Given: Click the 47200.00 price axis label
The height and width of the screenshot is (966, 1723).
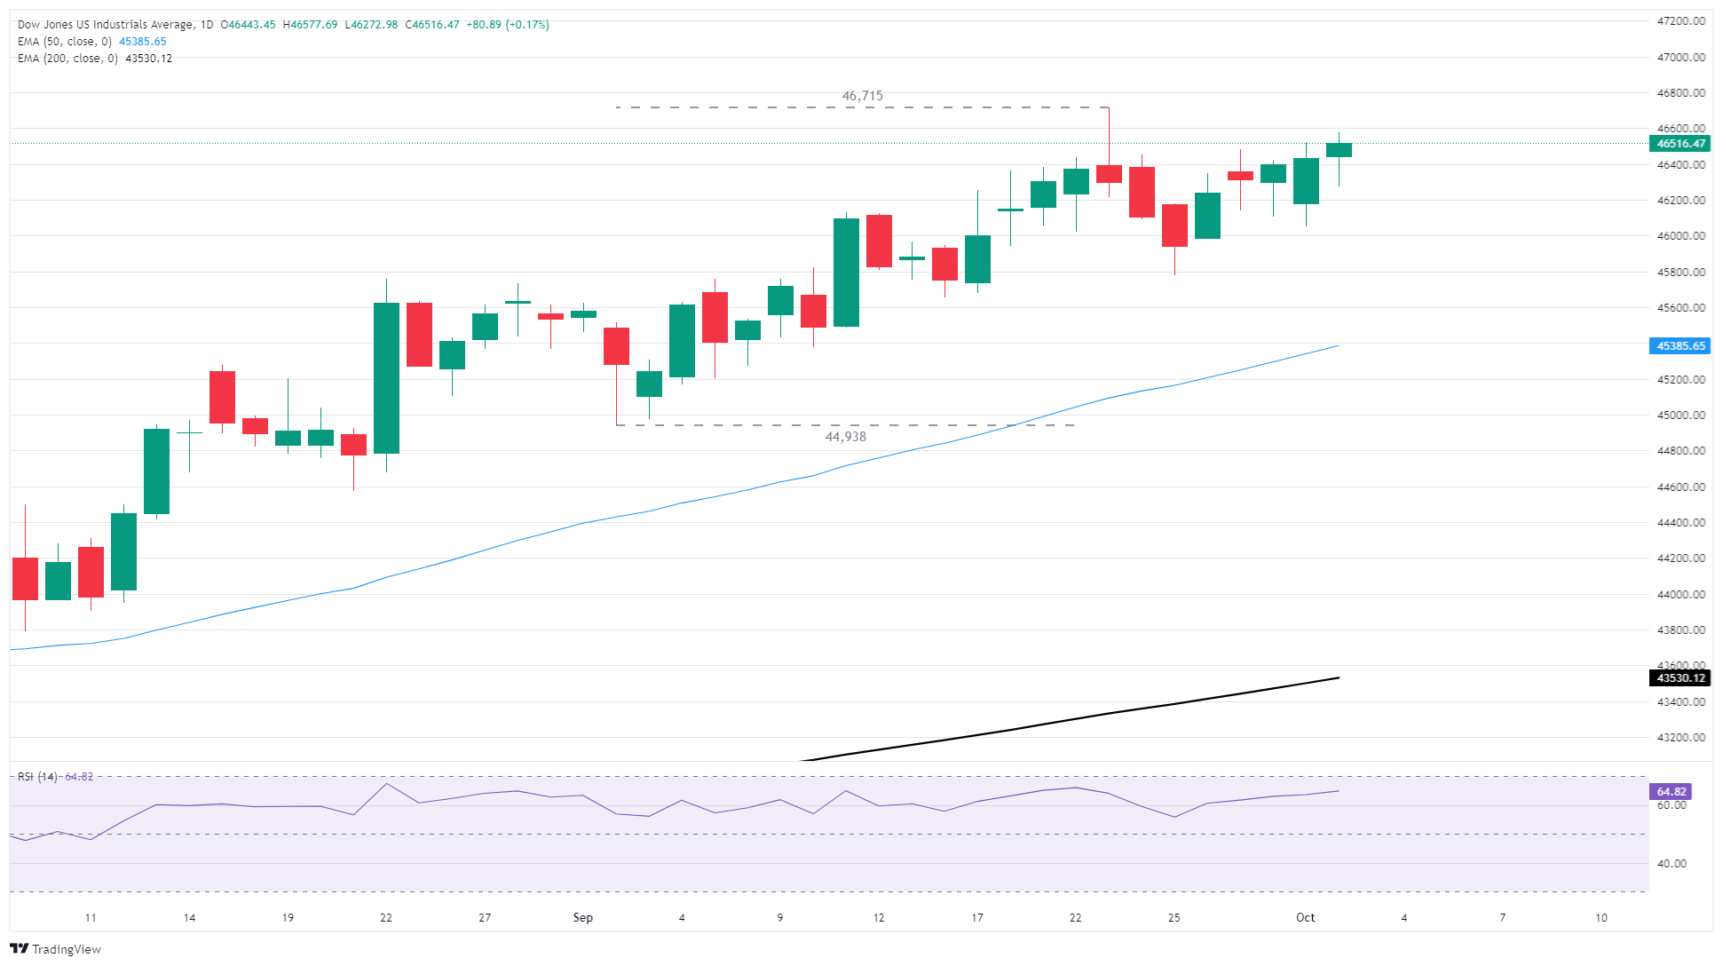Looking at the screenshot, I should click(1680, 20).
